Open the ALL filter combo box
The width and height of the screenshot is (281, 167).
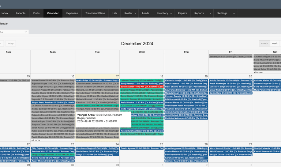pyautogui.click(x=14, y=32)
